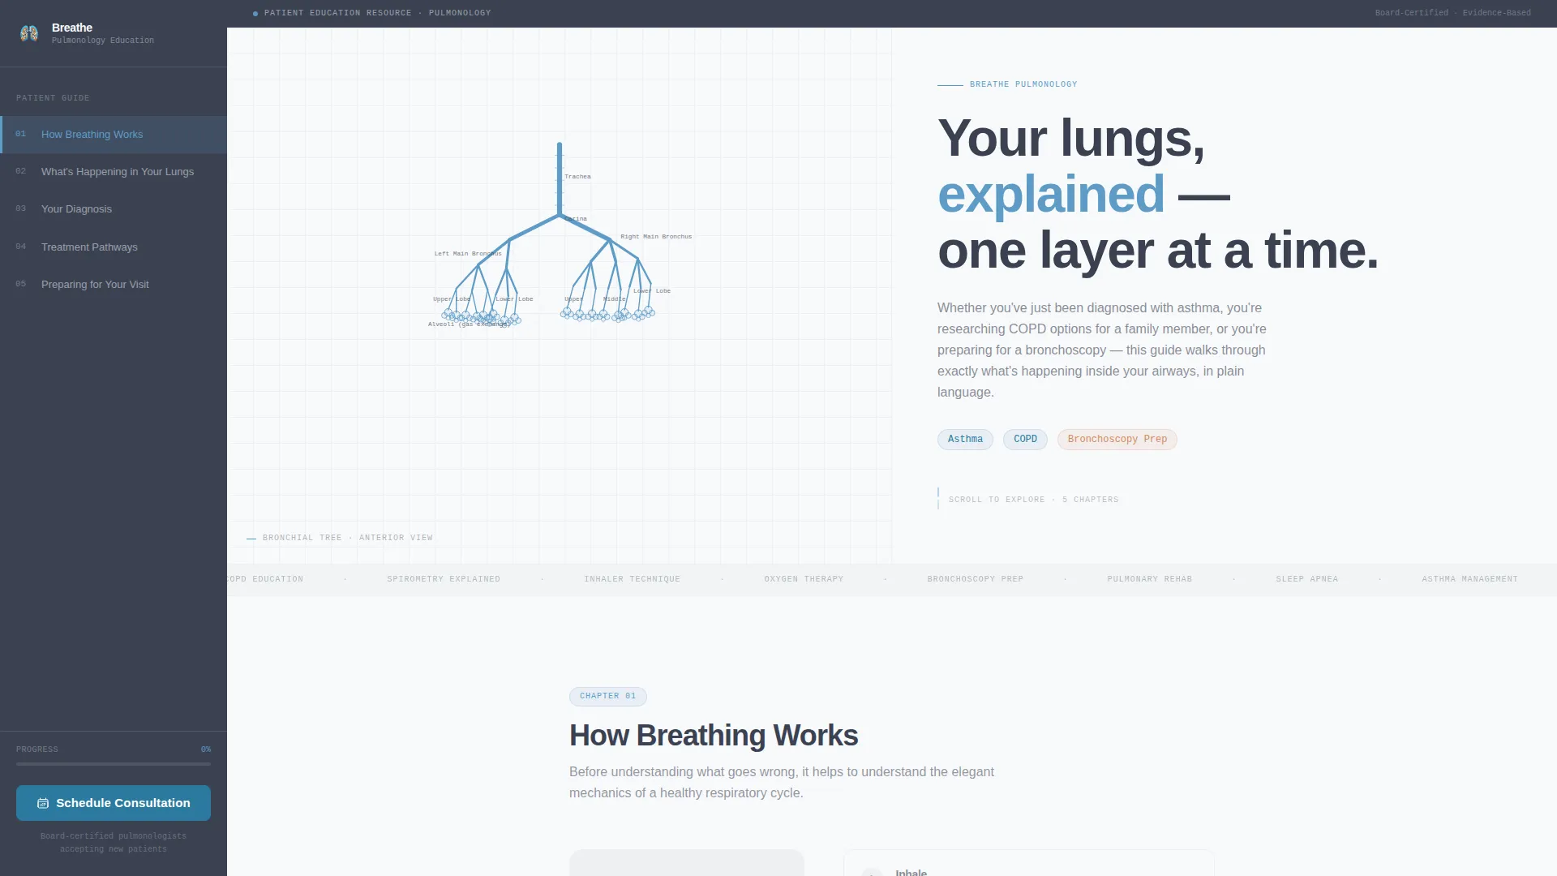Click Pulmonary Rehab in ticker

click(x=1150, y=579)
